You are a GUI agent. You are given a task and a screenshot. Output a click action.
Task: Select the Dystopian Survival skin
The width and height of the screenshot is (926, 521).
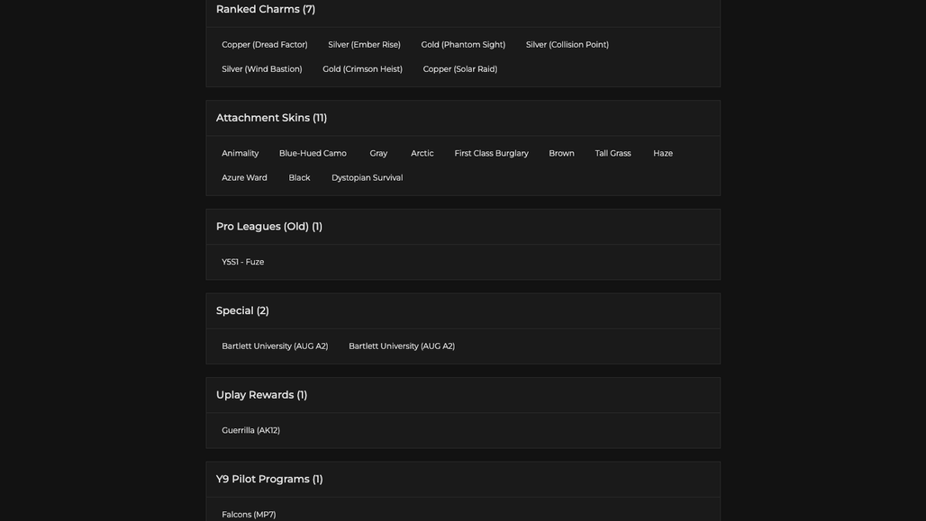[x=368, y=177]
